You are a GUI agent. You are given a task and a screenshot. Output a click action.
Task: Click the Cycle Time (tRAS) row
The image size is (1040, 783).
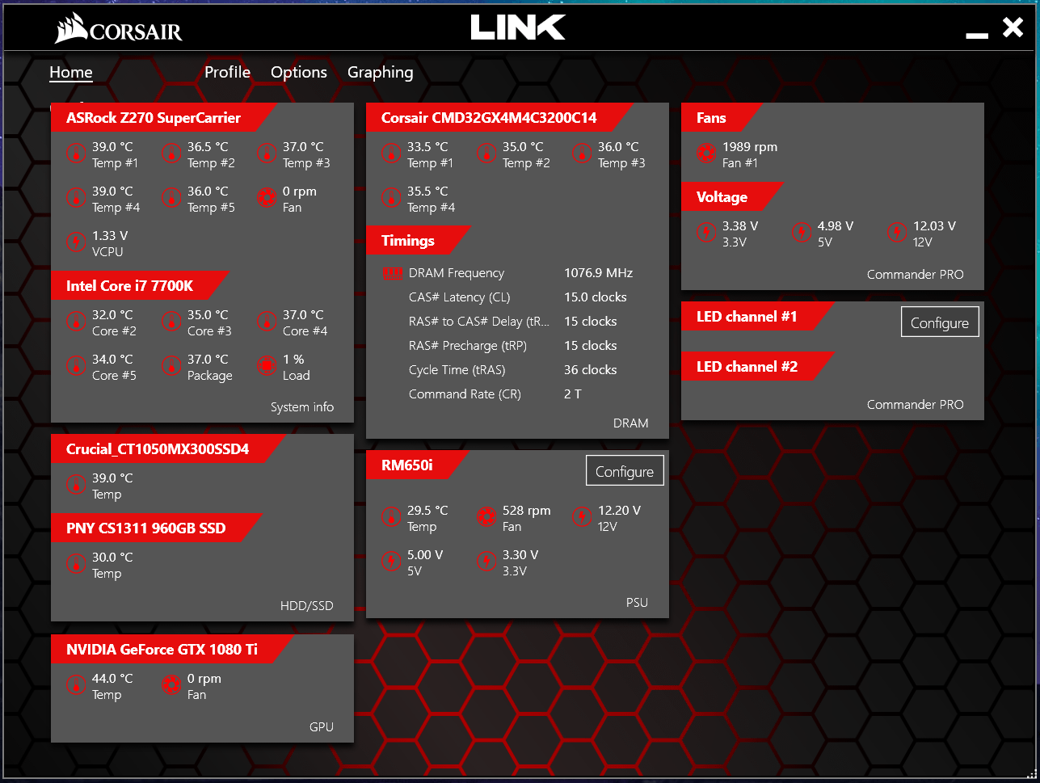[x=517, y=370]
